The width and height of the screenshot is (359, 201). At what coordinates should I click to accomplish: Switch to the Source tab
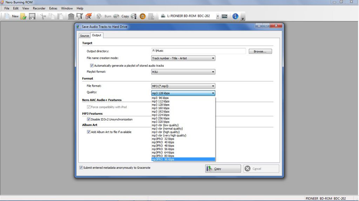tap(84, 36)
